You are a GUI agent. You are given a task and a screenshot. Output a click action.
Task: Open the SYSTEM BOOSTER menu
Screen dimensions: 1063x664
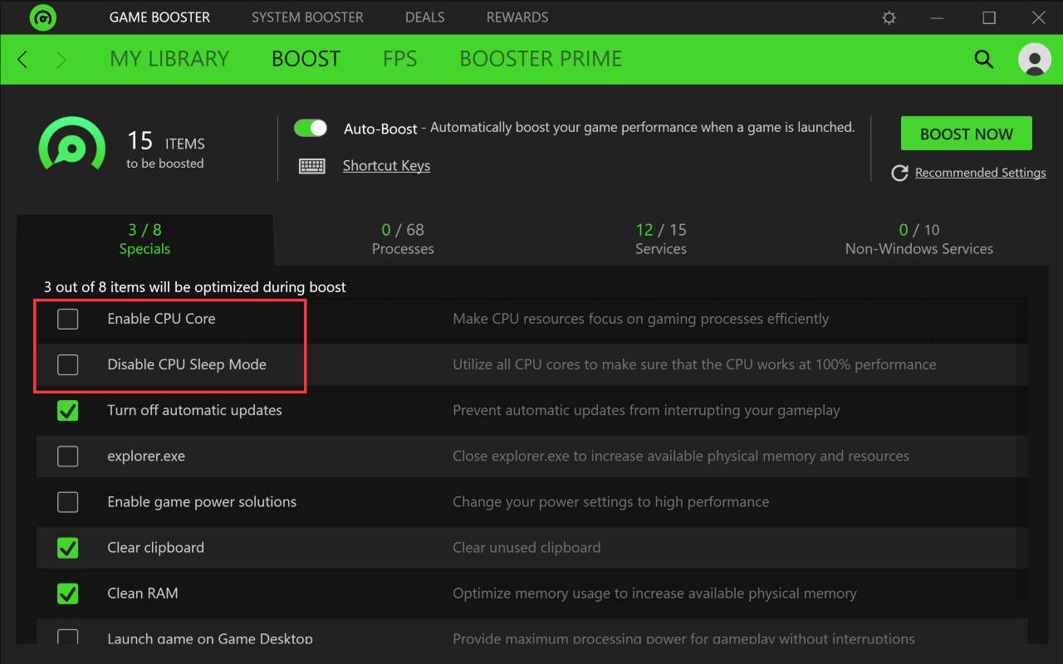307,17
